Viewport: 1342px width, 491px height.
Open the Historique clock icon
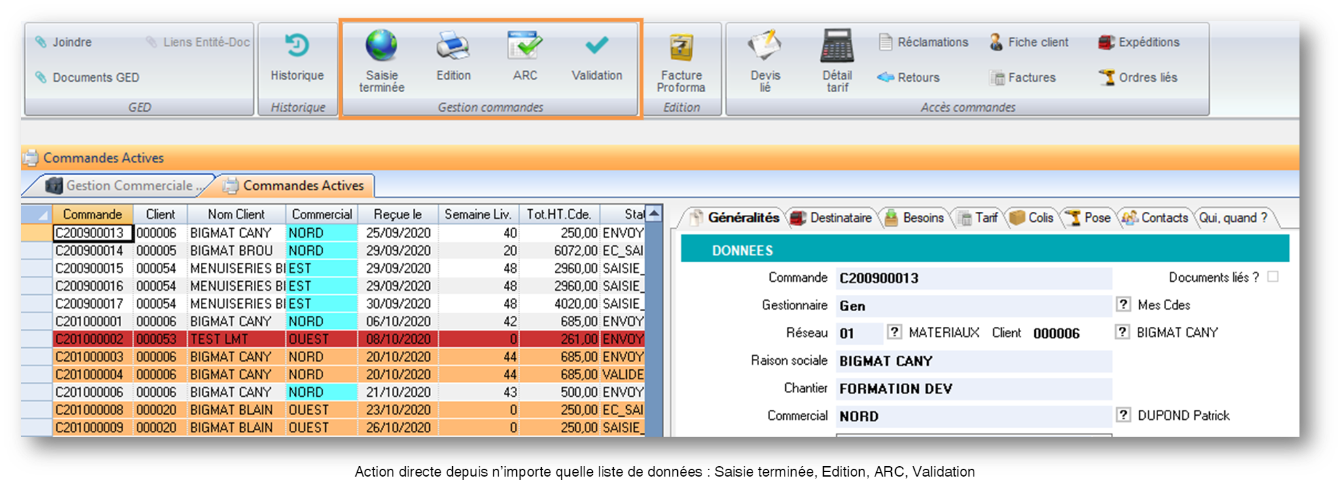297,47
